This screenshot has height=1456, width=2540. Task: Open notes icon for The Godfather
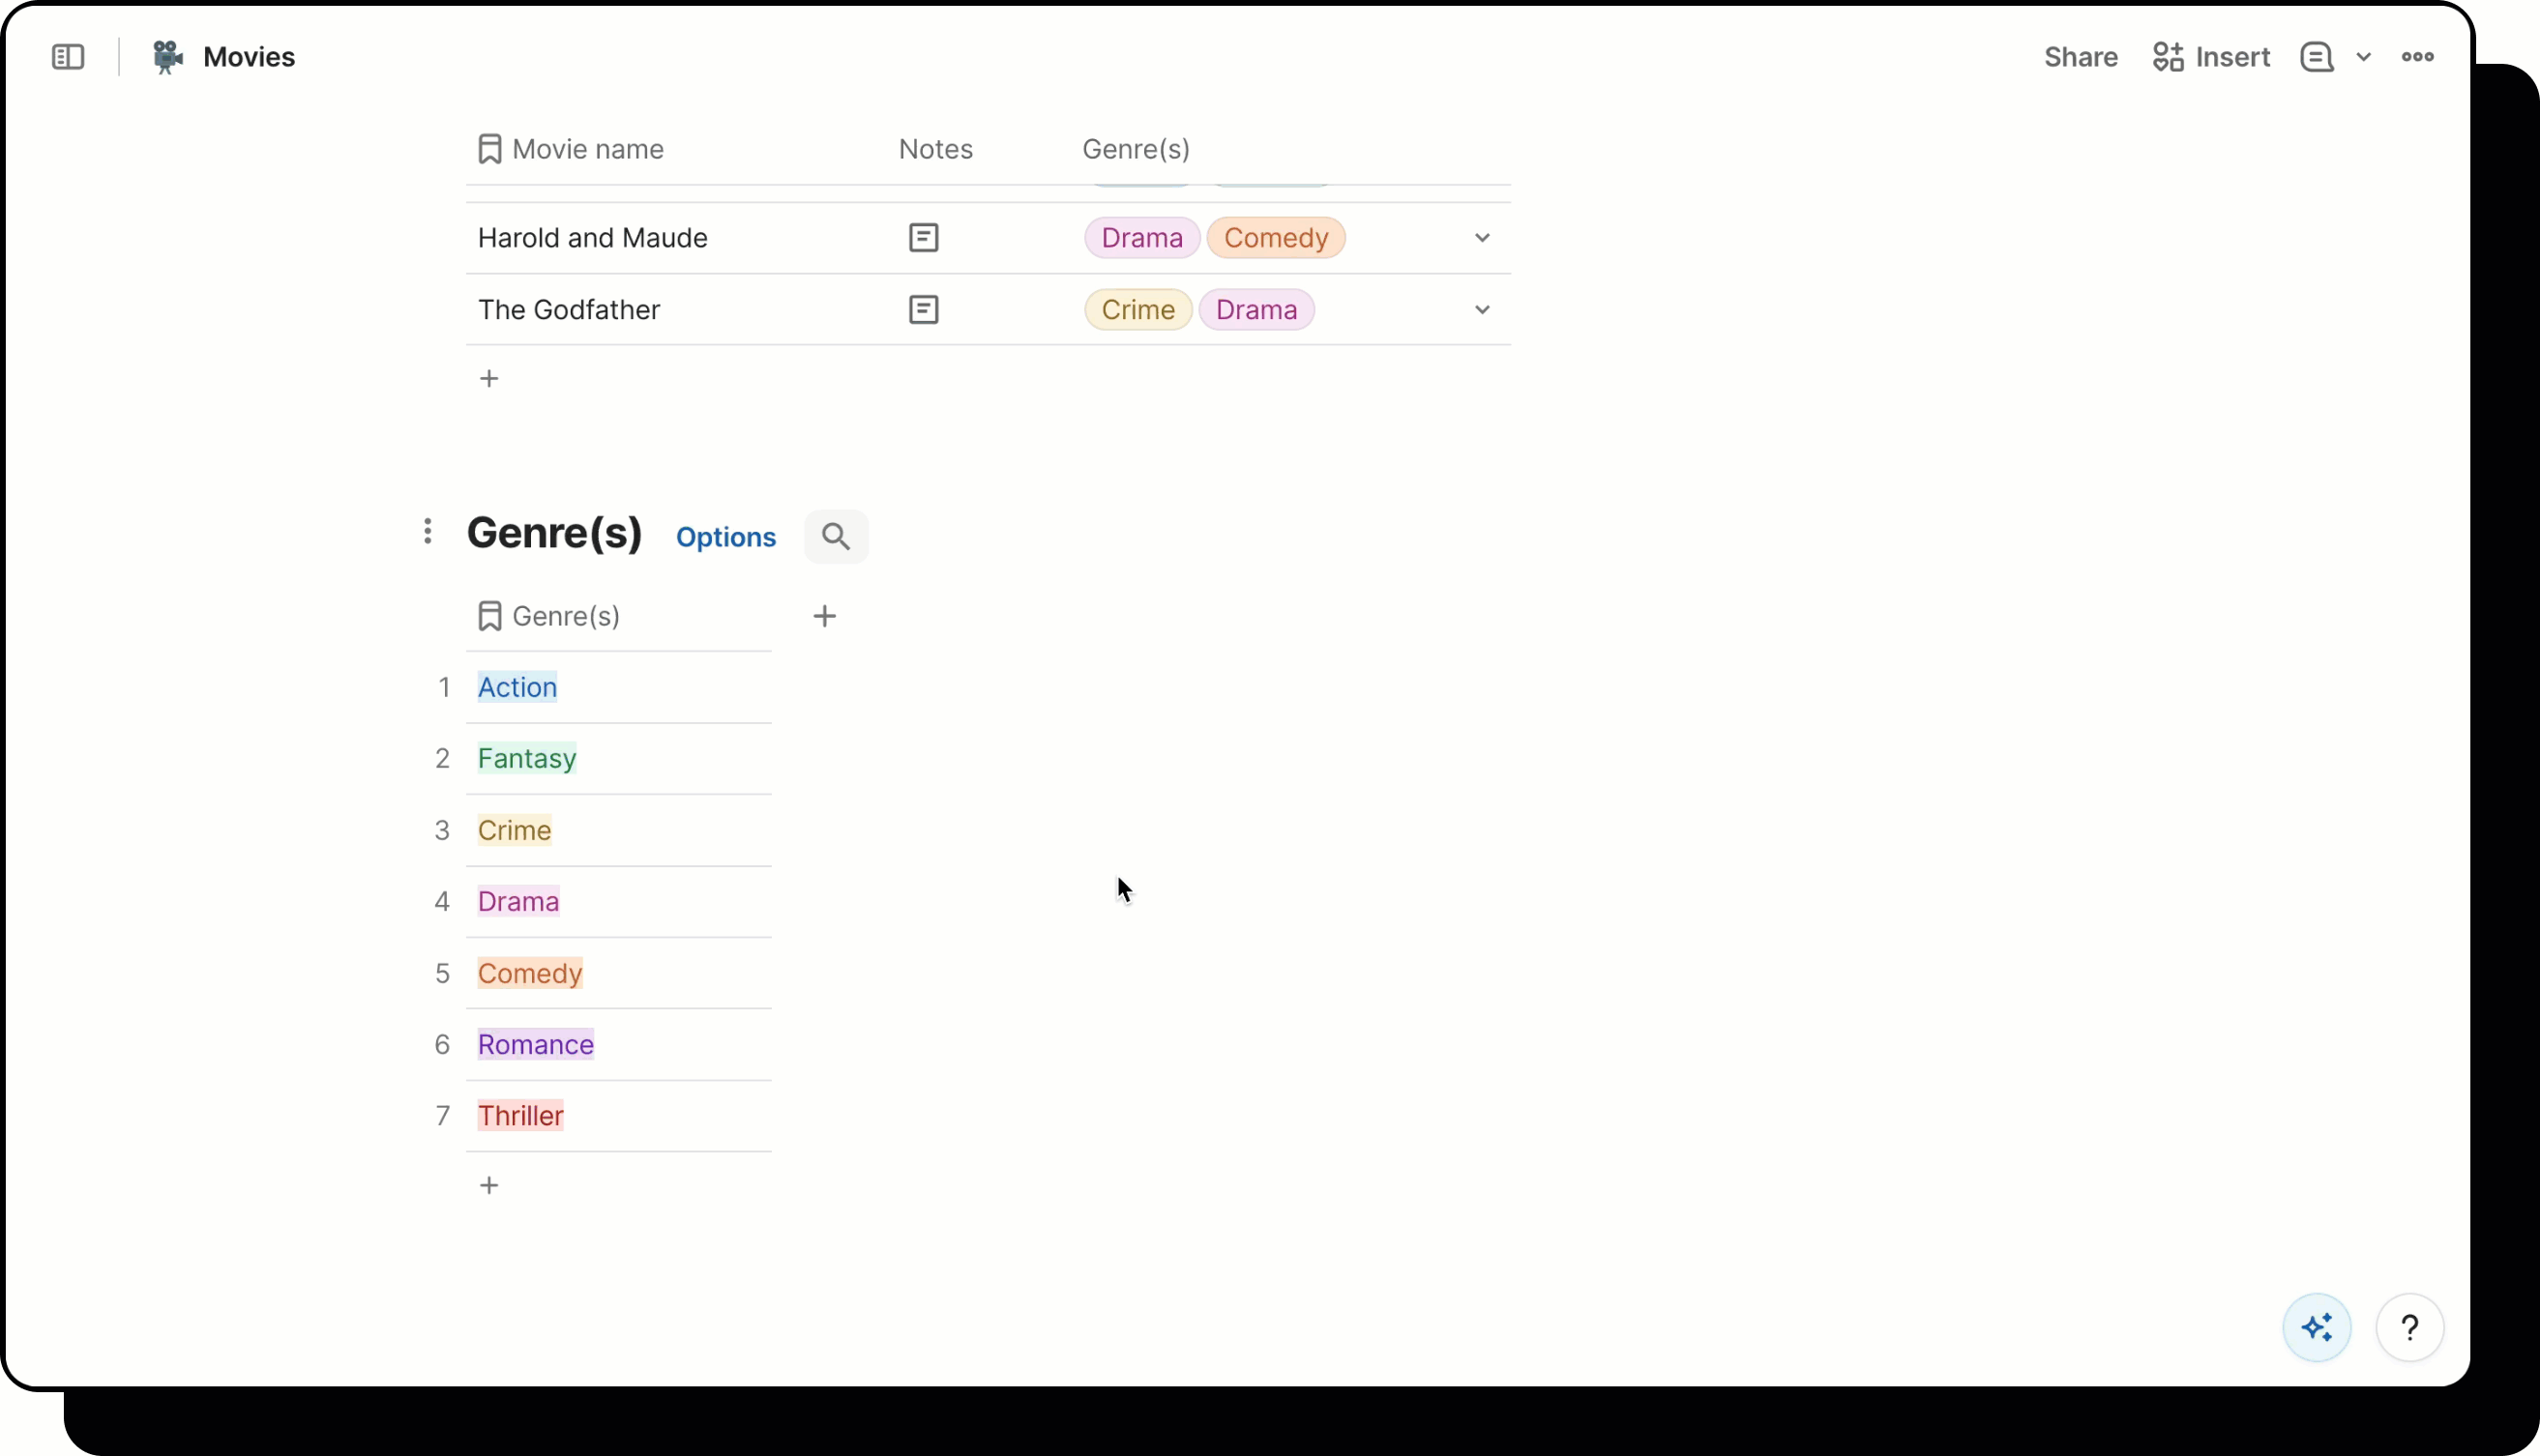click(923, 310)
